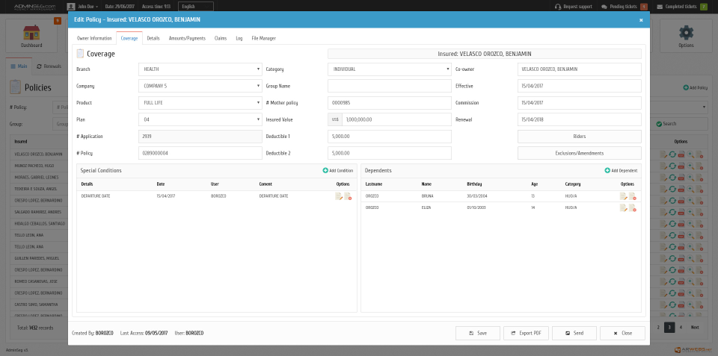Screen dimensions: 718x356
Task: Open the Exclusions/Amendments button
Action: [579, 153]
